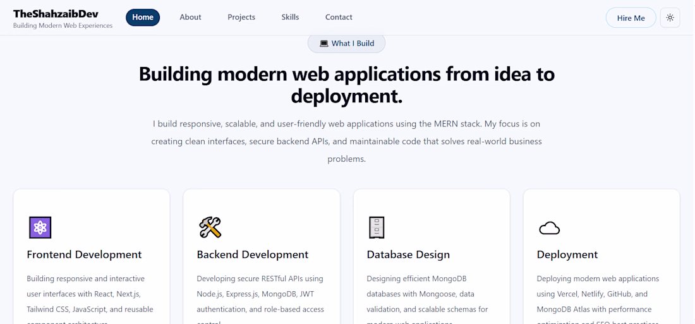Navigate to the Skills section

pyautogui.click(x=291, y=17)
